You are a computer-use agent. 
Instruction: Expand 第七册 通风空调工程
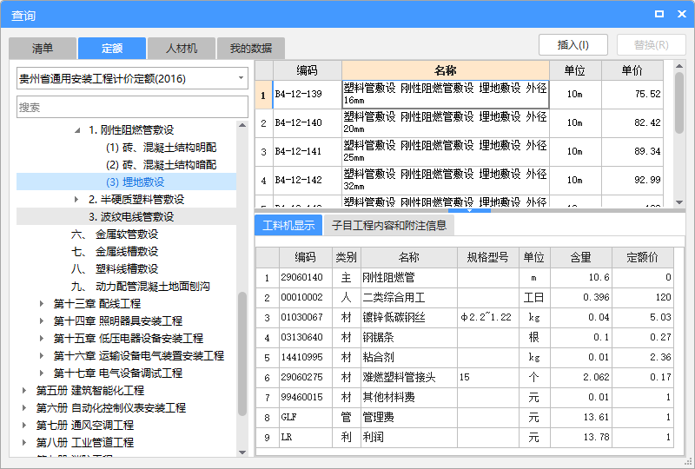tap(24, 425)
